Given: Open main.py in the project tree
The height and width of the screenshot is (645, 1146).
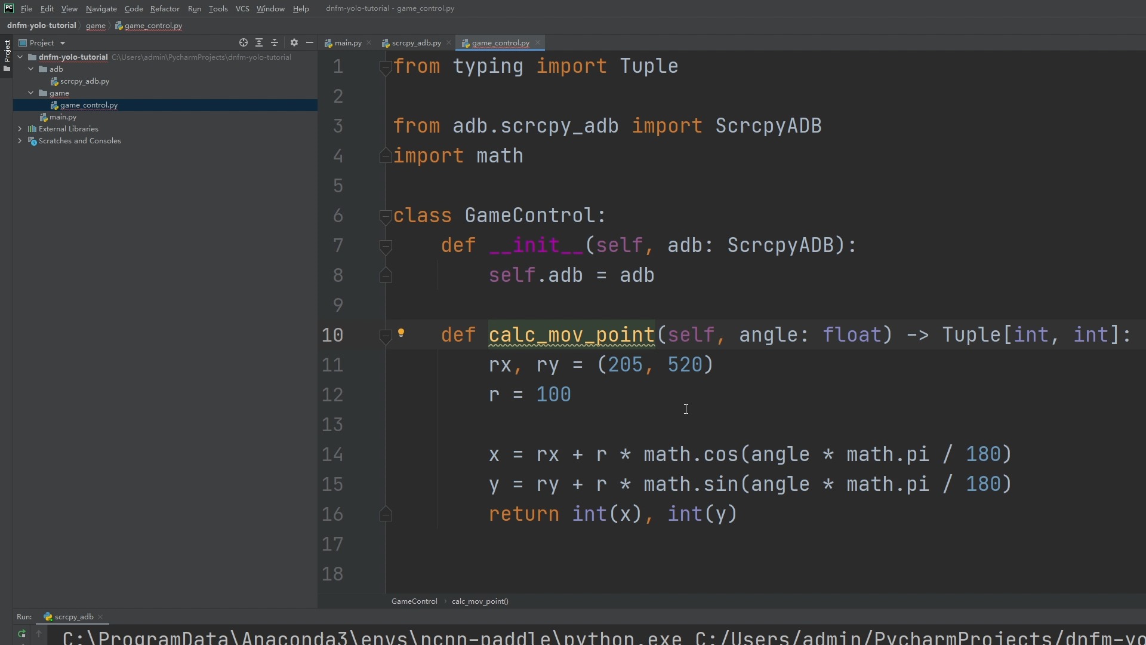Looking at the screenshot, I should (x=63, y=117).
